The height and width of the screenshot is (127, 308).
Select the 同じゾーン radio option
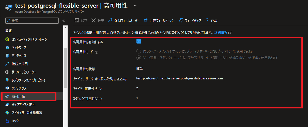(x=138, y=51)
